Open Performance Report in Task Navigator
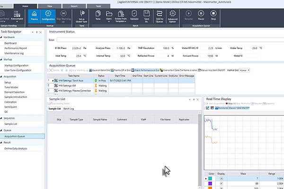The image size is (284, 189). [16, 48]
